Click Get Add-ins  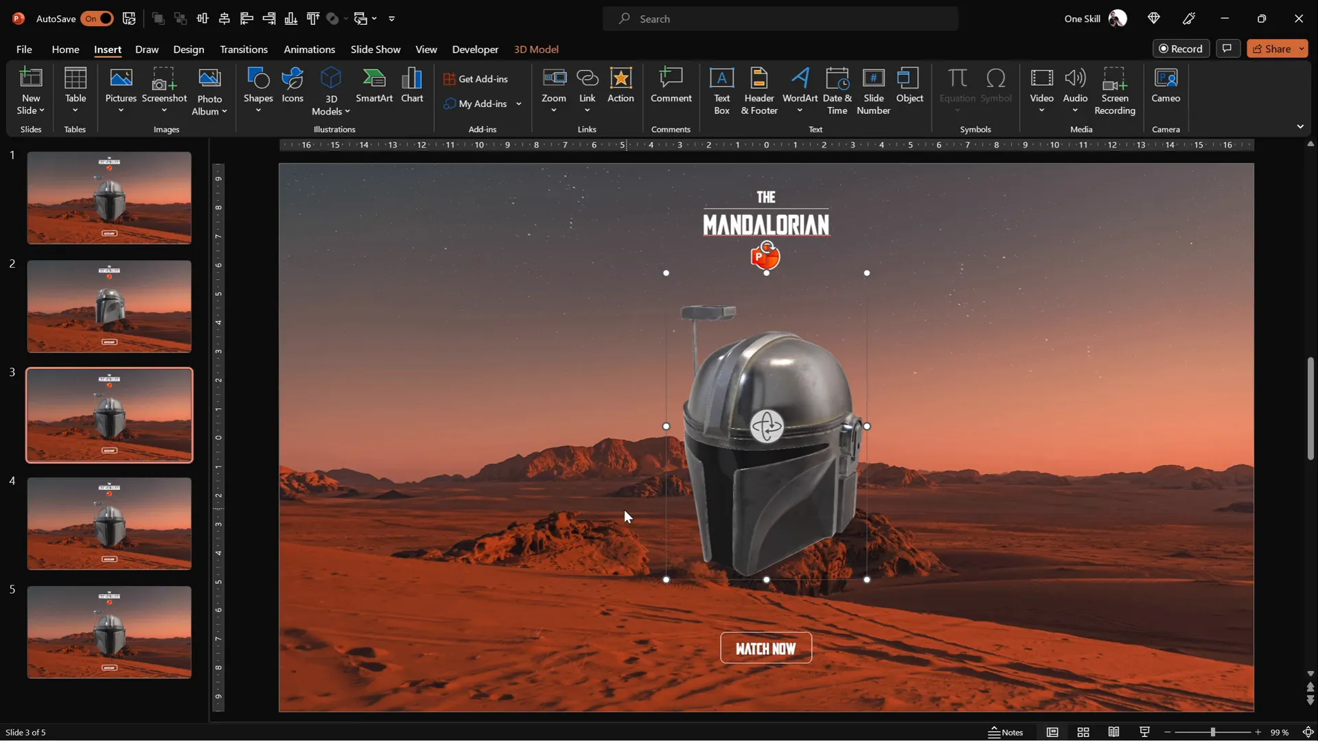[x=476, y=79]
